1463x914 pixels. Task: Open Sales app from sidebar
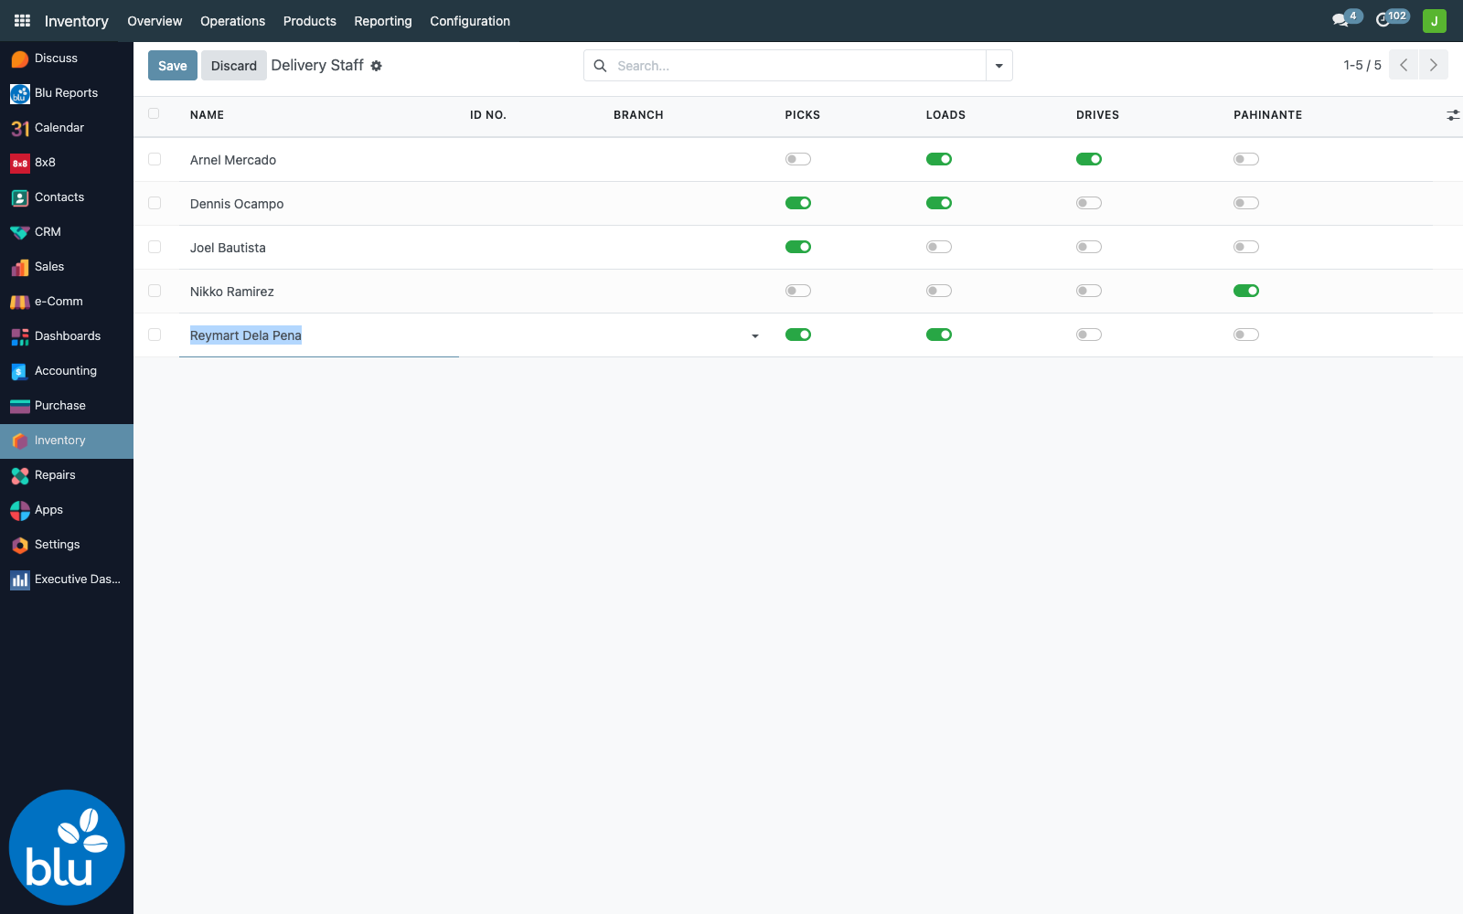tap(67, 267)
